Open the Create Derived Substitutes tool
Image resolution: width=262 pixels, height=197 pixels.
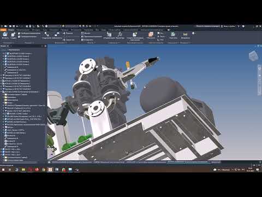[135, 36]
